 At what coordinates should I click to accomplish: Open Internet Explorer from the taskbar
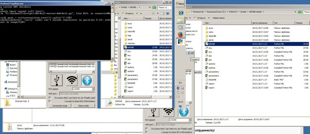click(x=180, y=13)
